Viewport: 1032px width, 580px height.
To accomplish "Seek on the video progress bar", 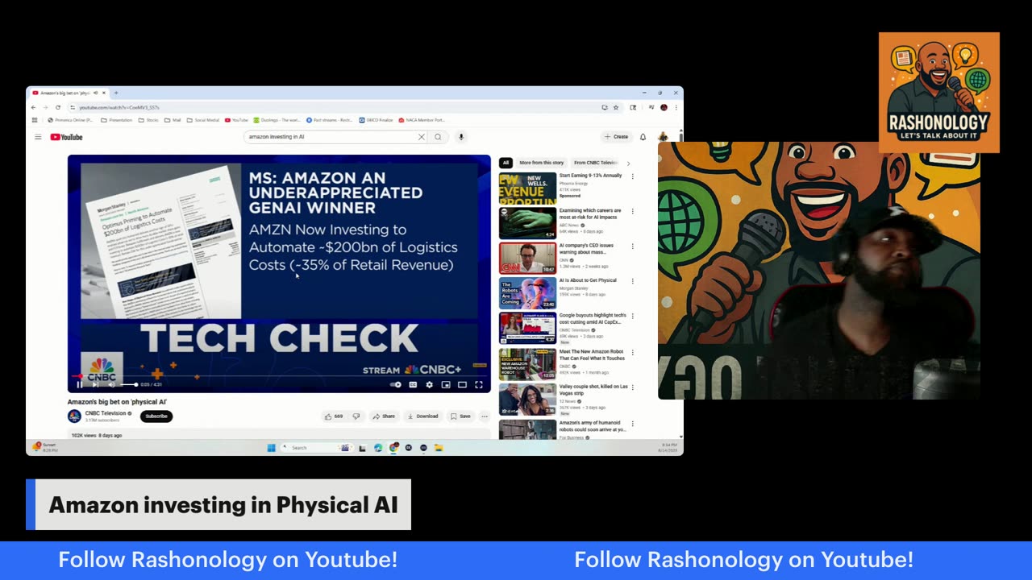I will click(x=279, y=376).
